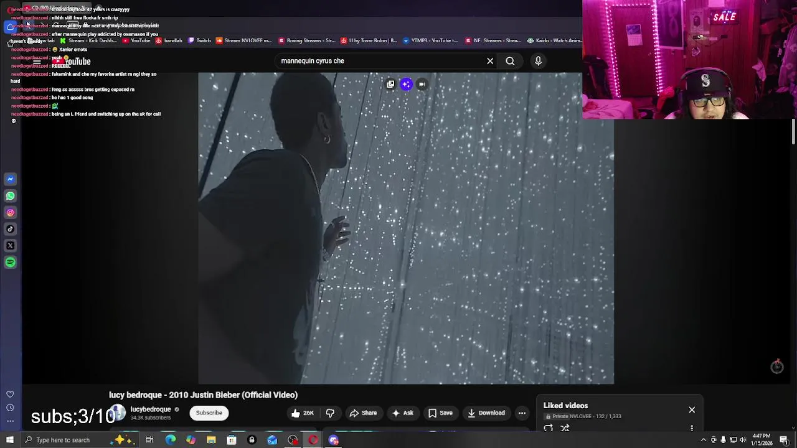The width and height of the screenshot is (797, 448).
Task: Open Boxing Streams bookmark
Action: [307, 40]
